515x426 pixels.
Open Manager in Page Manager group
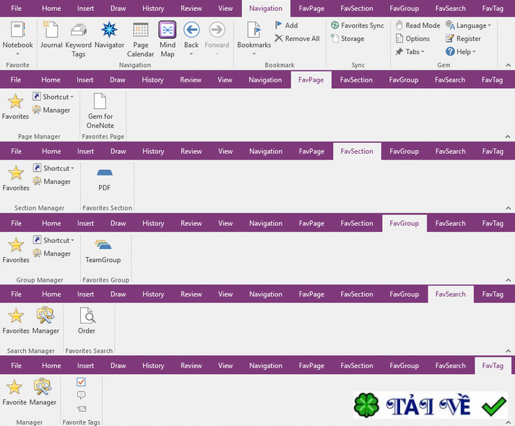click(x=51, y=110)
